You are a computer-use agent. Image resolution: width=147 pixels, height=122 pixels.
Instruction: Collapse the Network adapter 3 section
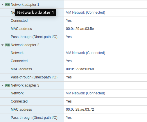pos(3,85)
